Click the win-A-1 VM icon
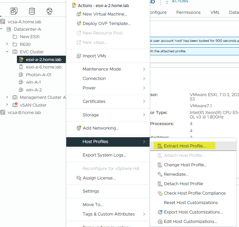The image size is (239, 227). tap(21, 82)
